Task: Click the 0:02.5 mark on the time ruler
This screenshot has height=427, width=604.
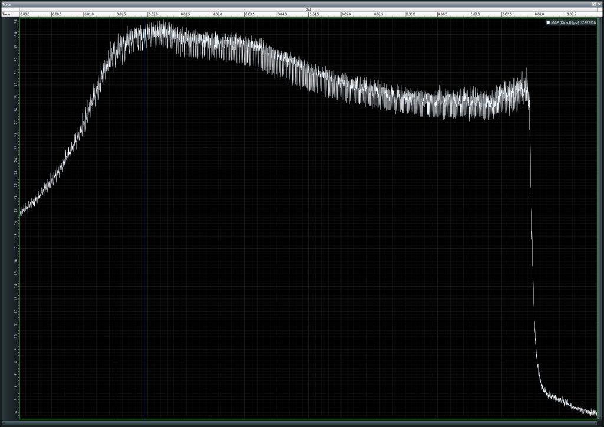Action: [185, 14]
